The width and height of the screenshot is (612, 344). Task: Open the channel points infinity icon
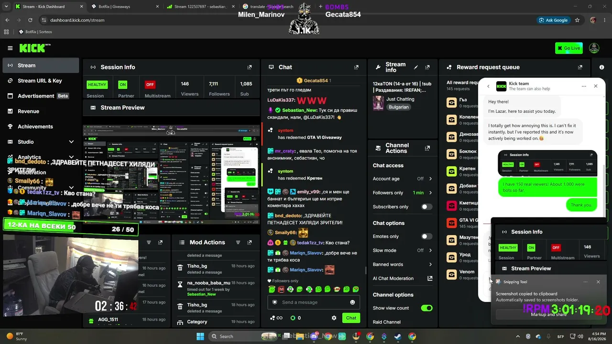(276, 318)
